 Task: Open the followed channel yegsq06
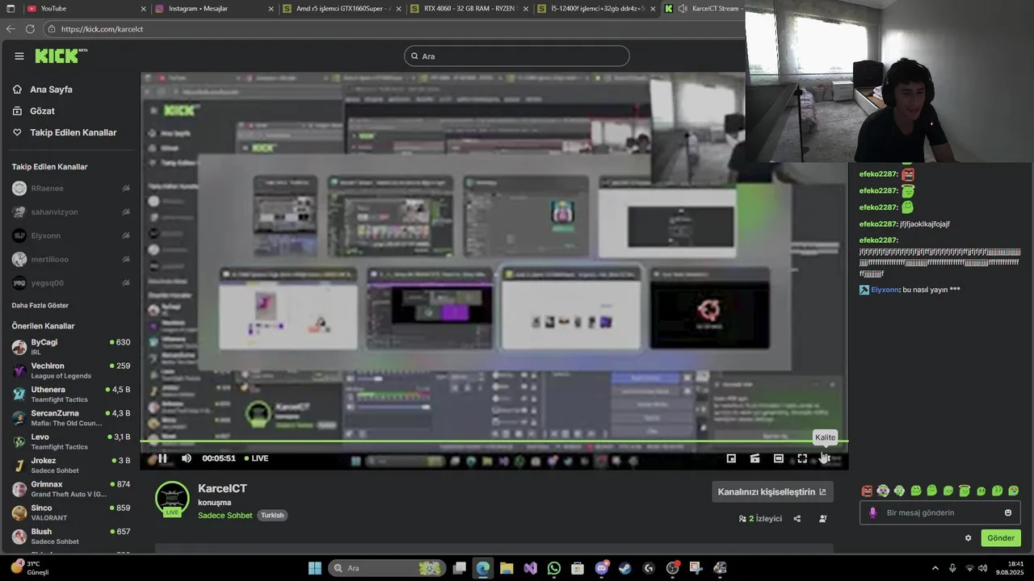pos(71,282)
